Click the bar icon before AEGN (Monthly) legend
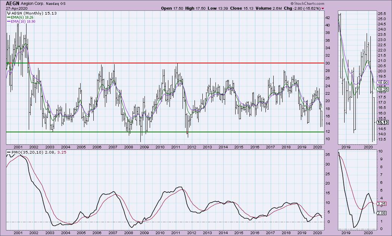This screenshot has width=392, height=236. pos(9,13)
